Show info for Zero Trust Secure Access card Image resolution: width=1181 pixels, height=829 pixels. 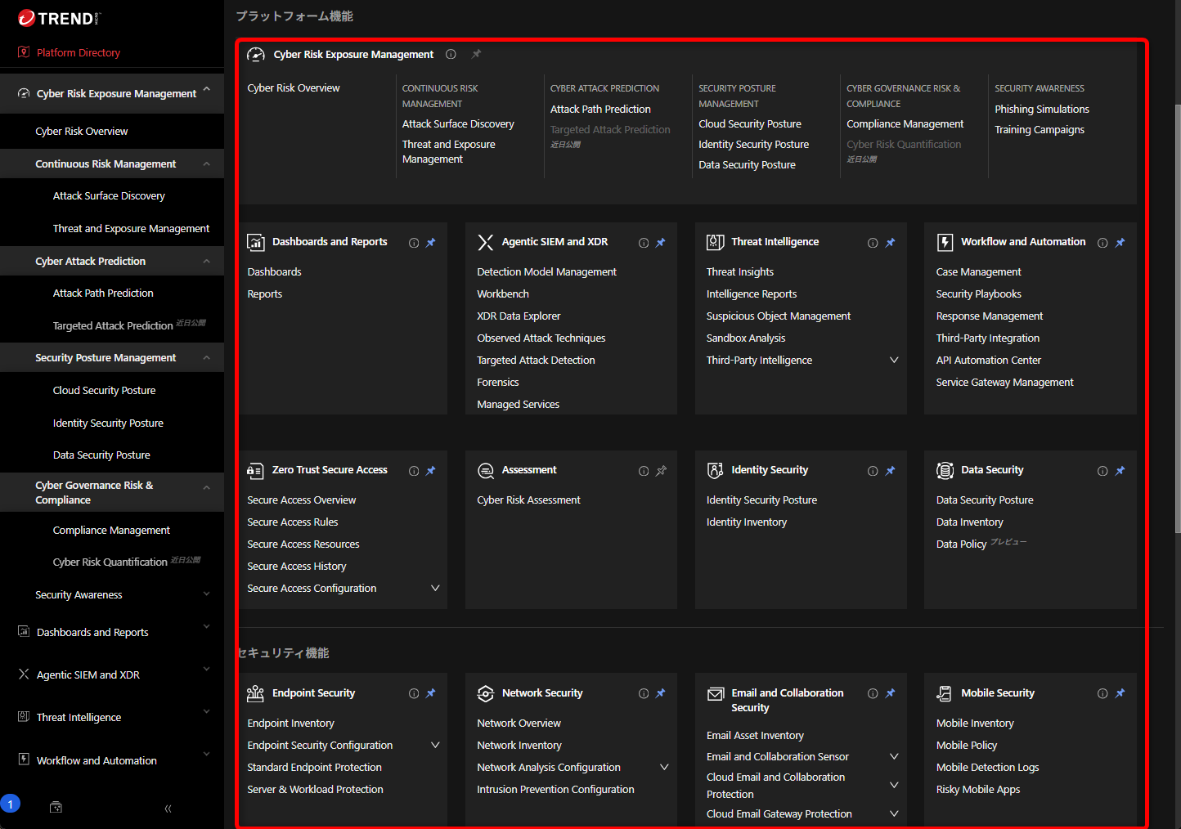(x=414, y=471)
